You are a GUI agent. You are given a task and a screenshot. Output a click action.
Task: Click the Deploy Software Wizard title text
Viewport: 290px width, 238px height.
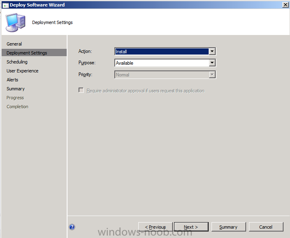37,5
